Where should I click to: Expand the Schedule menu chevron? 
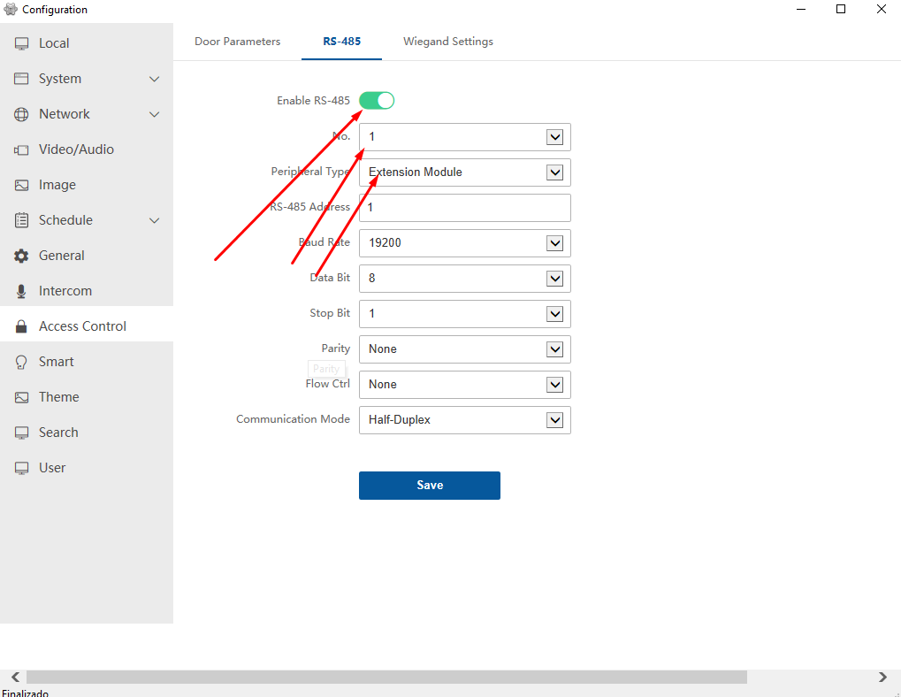(x=154, y=220)
